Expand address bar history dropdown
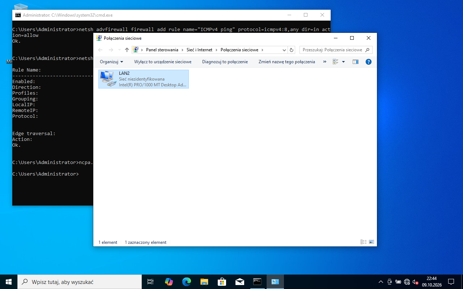 coord(284,50)
